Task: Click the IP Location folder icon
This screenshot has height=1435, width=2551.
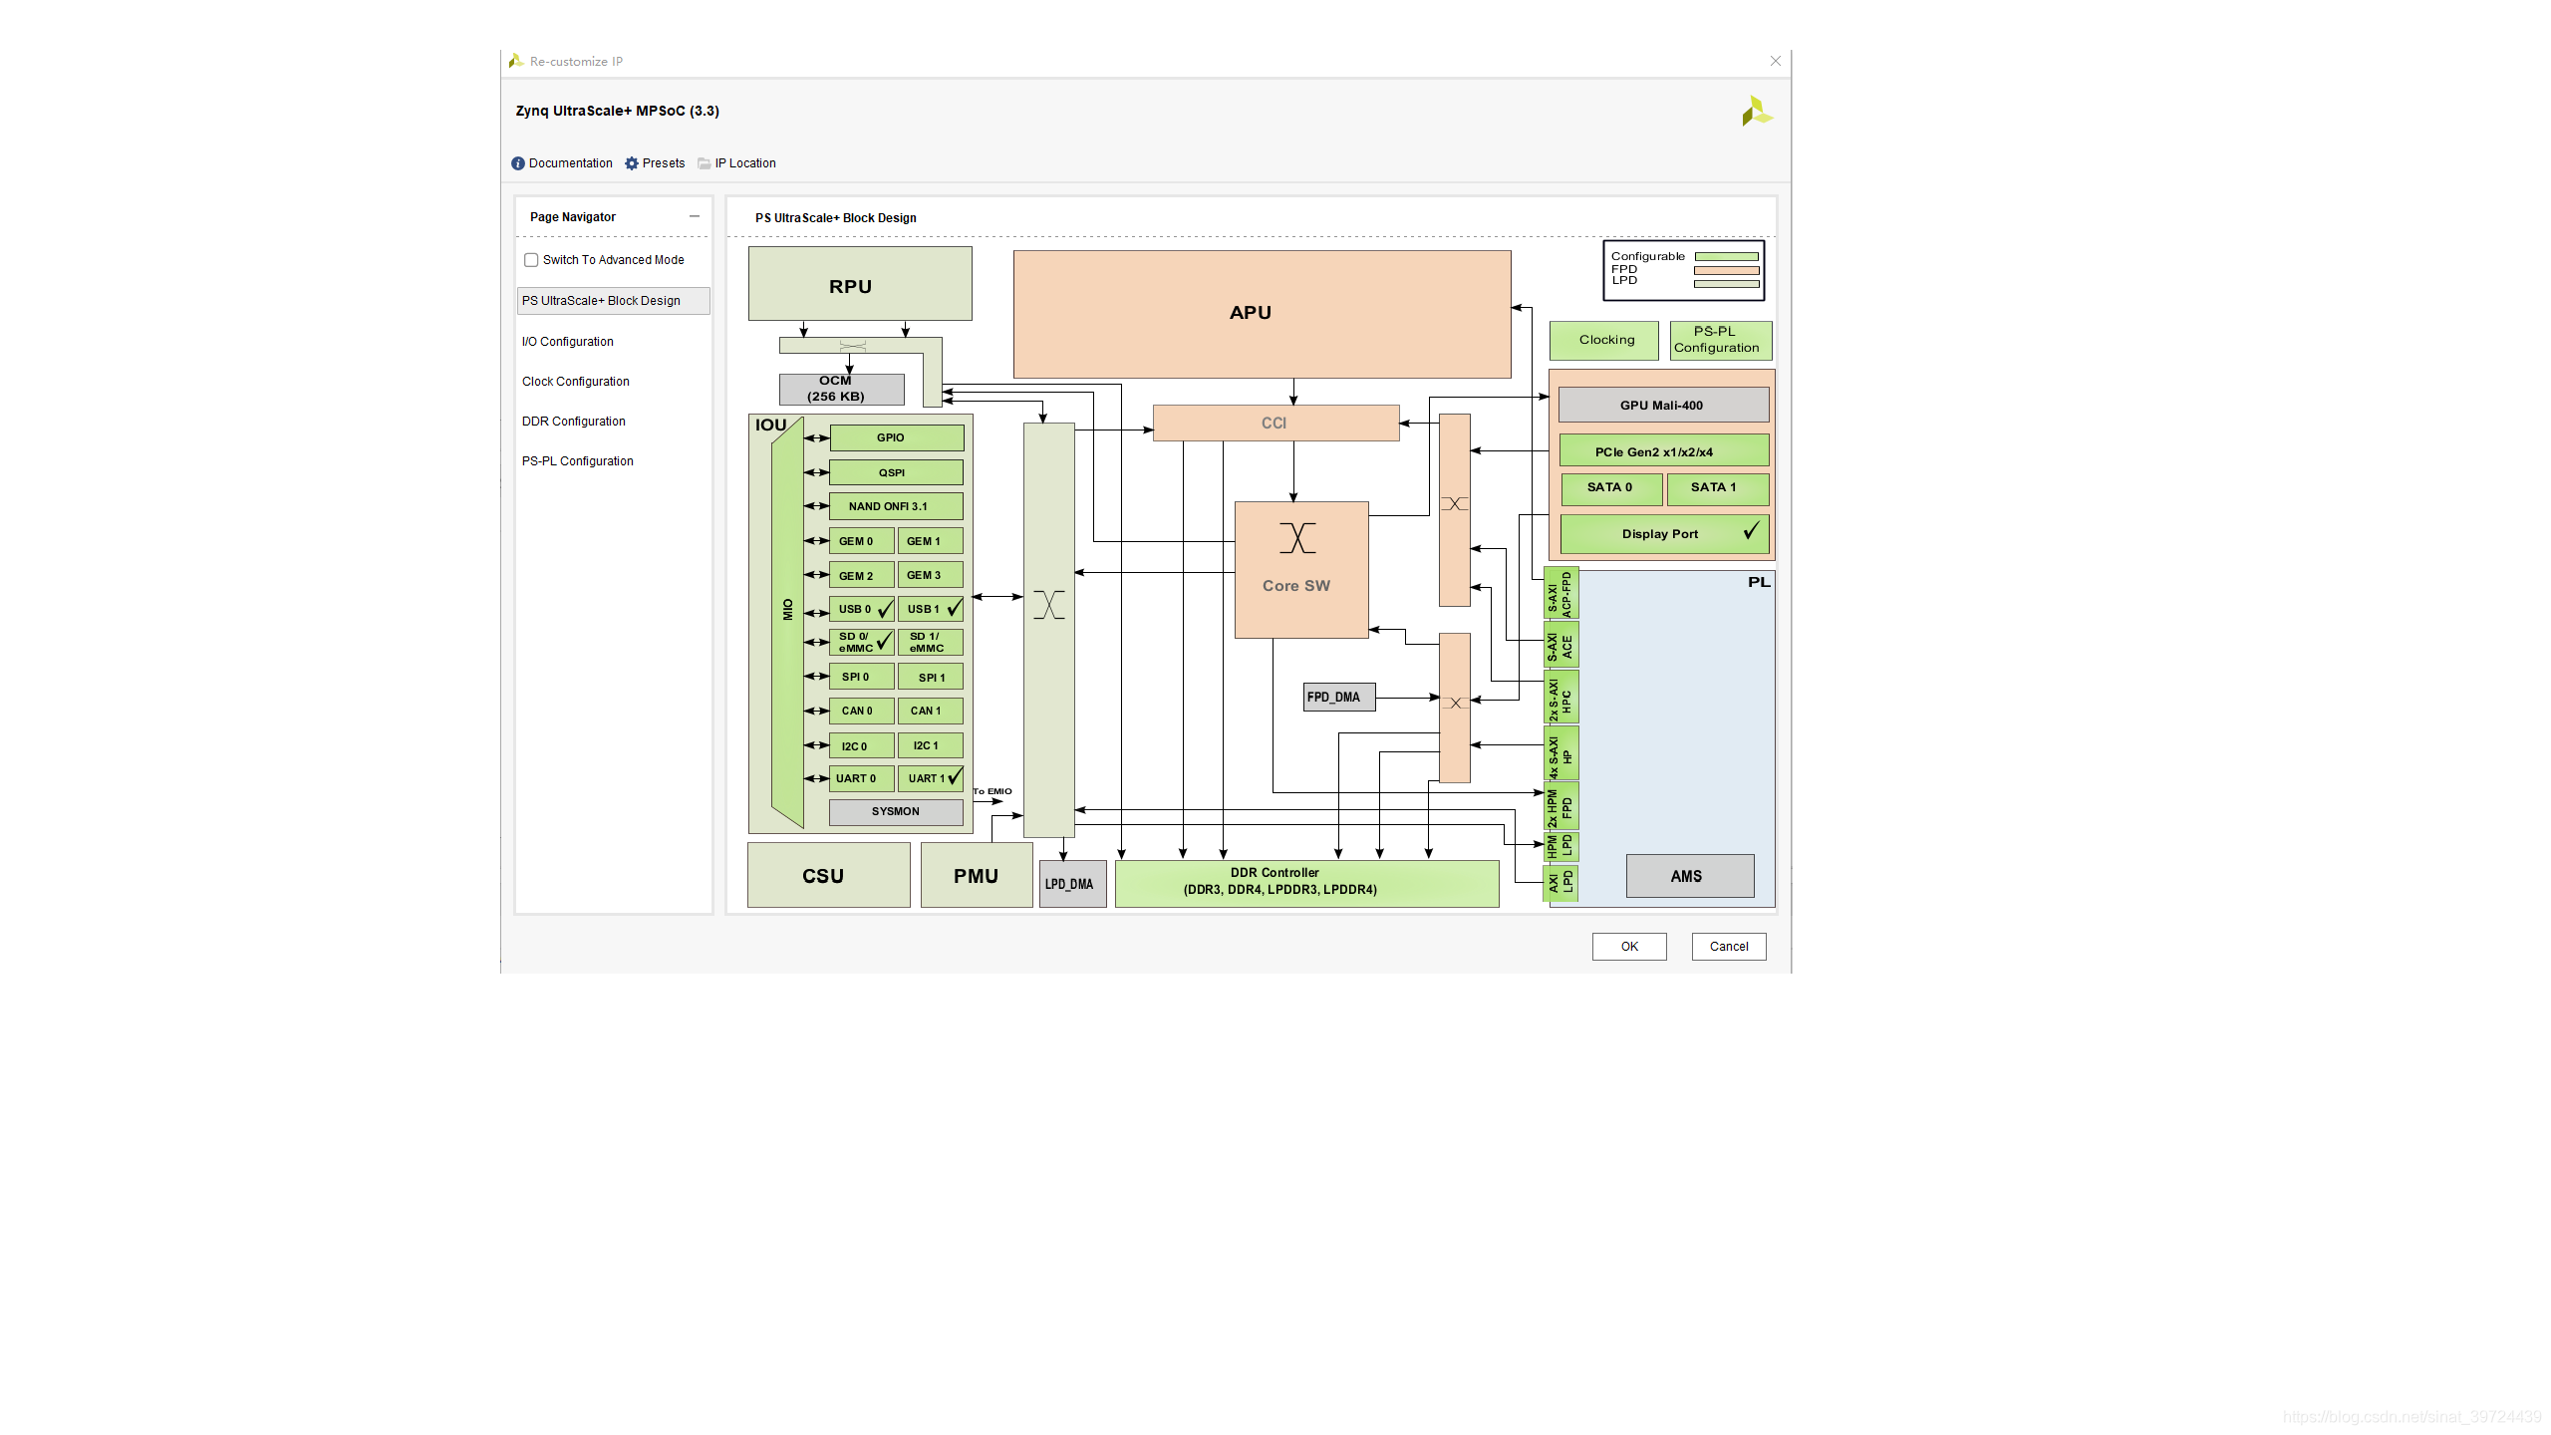Action: [705, 163]
